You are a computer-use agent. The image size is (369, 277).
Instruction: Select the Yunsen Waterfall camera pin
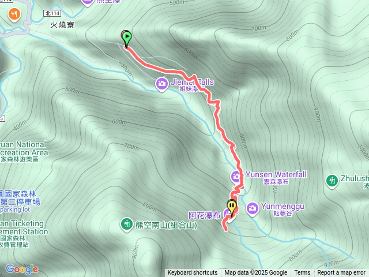point(236,177)
